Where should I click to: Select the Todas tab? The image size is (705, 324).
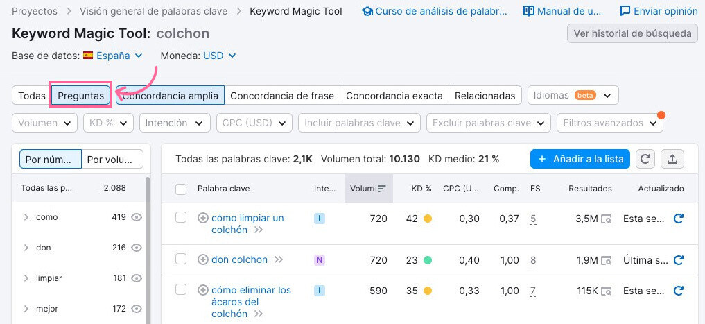click(32, 96)
